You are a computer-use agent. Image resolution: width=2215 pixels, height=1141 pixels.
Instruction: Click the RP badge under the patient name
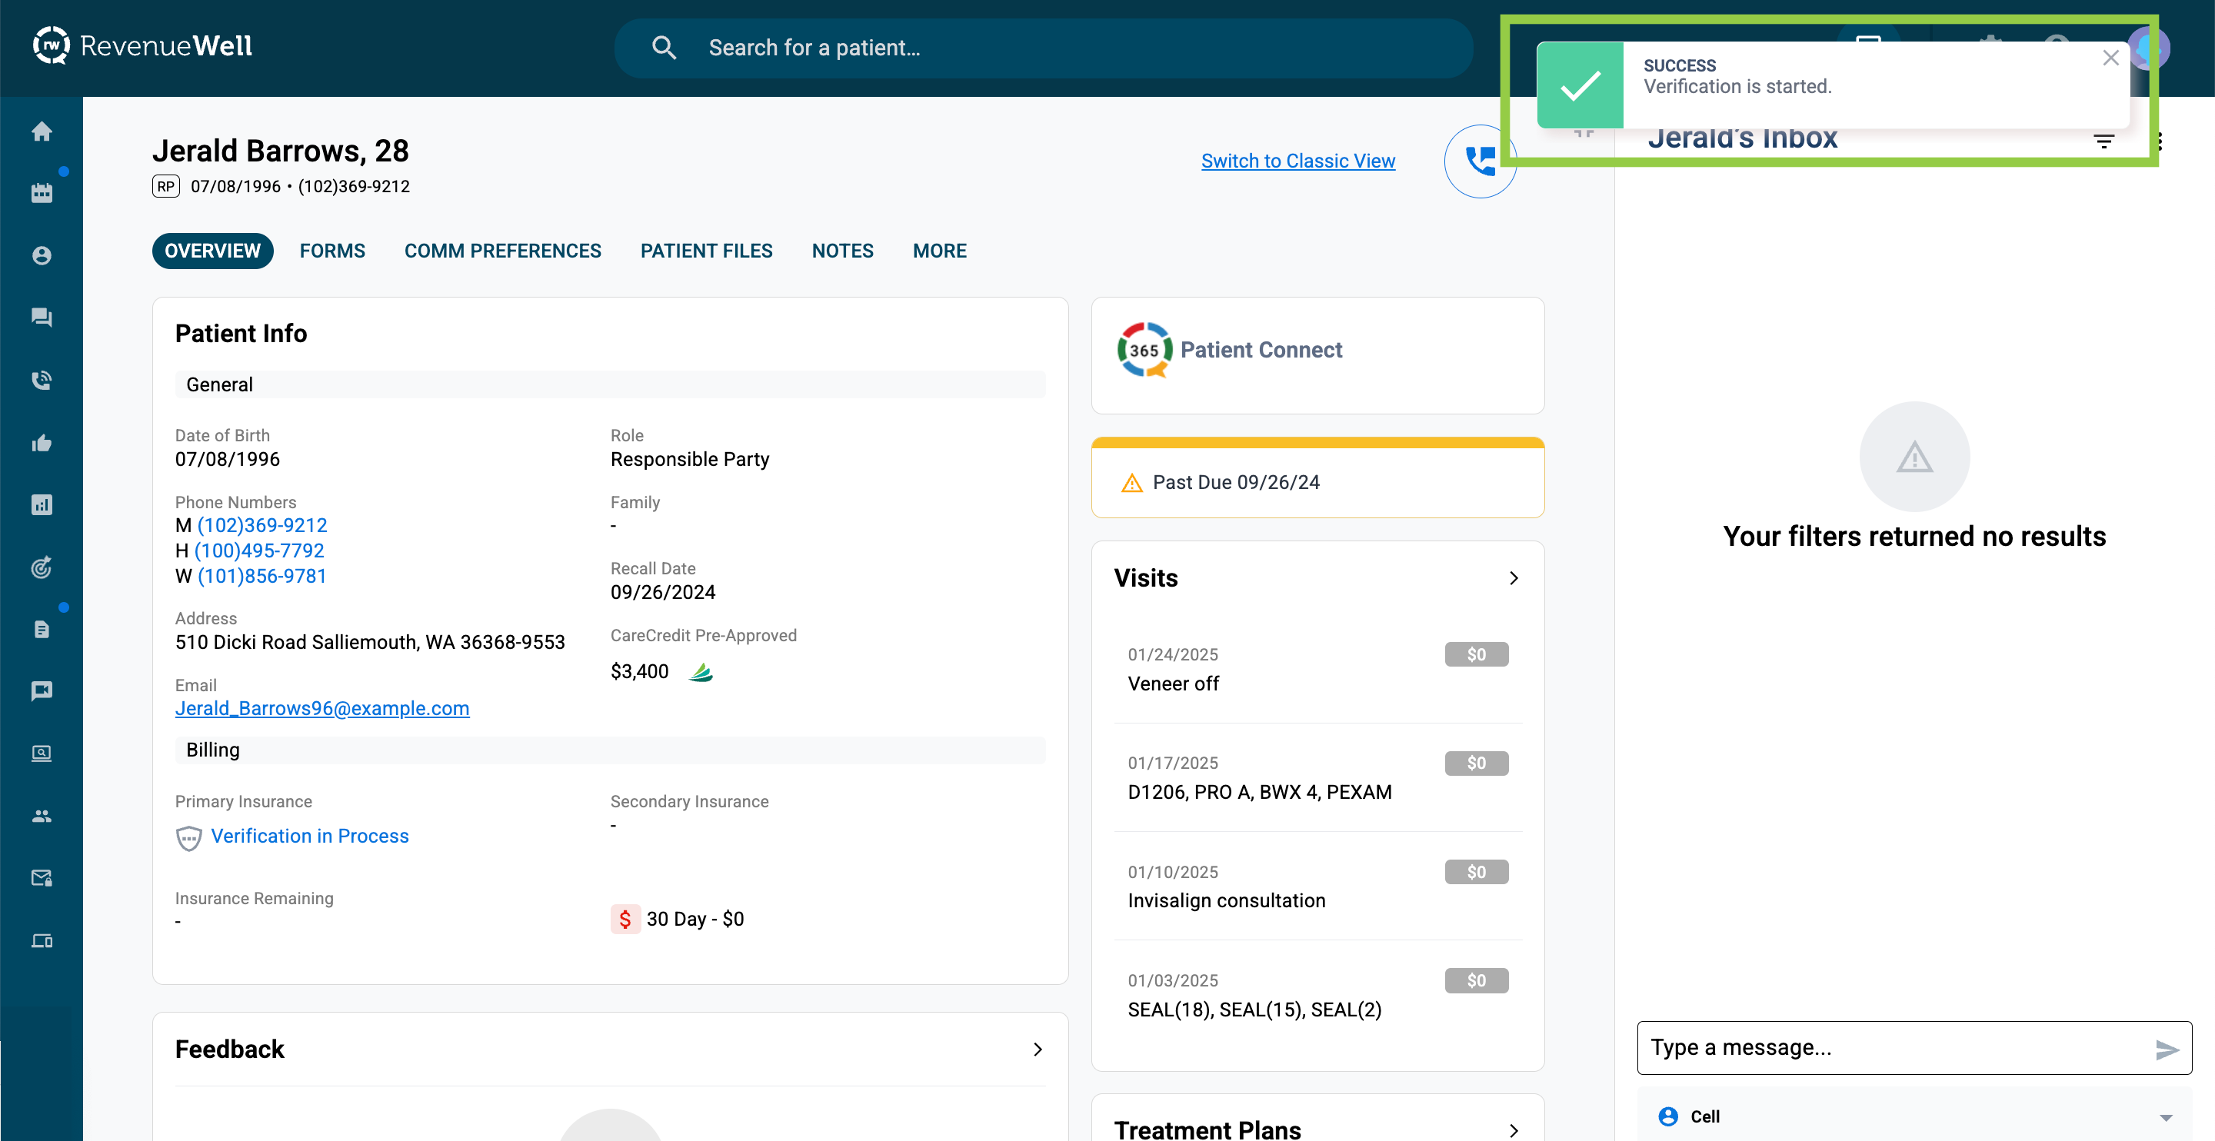pyautogui.click(x=166, y=187)
